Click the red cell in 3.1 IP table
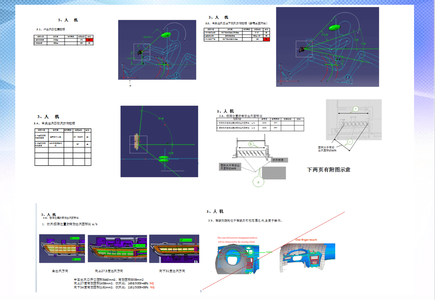 pyautogui.click(x=90, y=40)
